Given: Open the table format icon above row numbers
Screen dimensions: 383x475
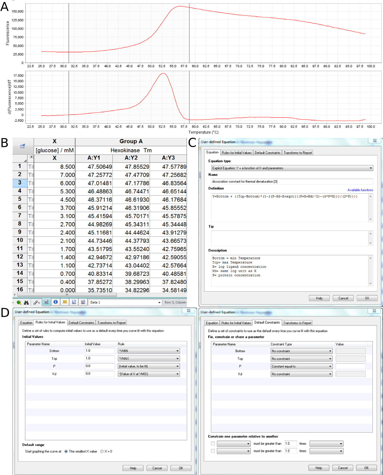Looking at the screenshot, I should point(23,146).
